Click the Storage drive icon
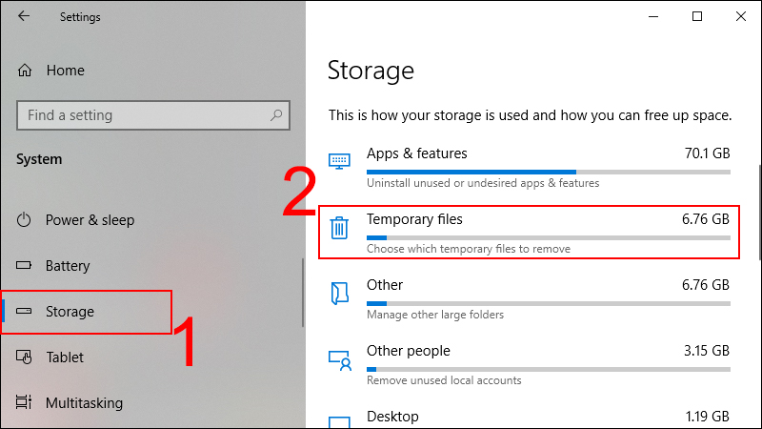The image size is (762, 429). 24,312
